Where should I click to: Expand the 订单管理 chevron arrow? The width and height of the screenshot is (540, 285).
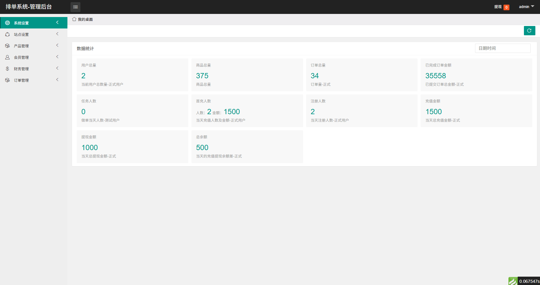pos(57,80)
